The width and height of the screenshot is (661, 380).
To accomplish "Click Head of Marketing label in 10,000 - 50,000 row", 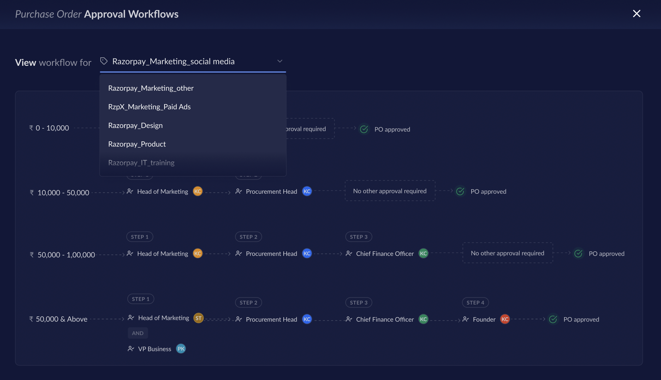I will click(x=163, y=191).
